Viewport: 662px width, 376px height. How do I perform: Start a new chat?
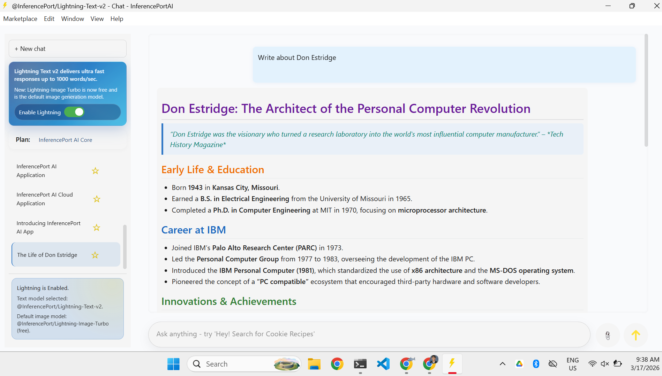point(68,48)
